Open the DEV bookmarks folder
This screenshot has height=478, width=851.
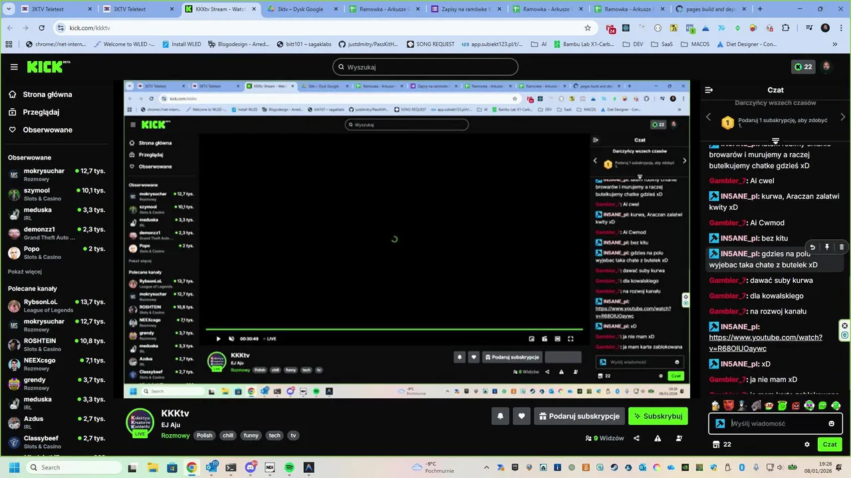(x=632, y=44)
